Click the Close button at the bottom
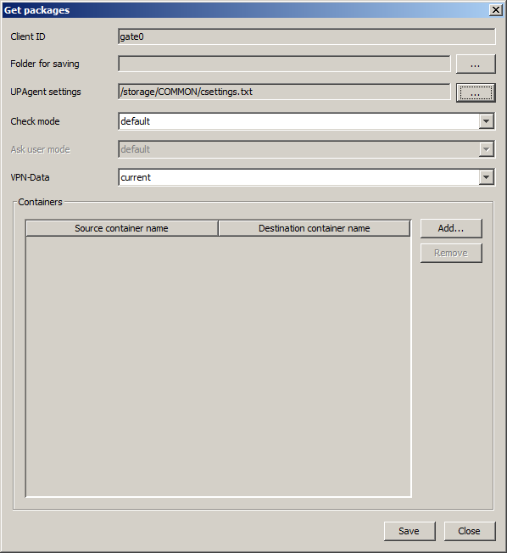Viewport: 507px width, 553px height. tap(470, 531)
